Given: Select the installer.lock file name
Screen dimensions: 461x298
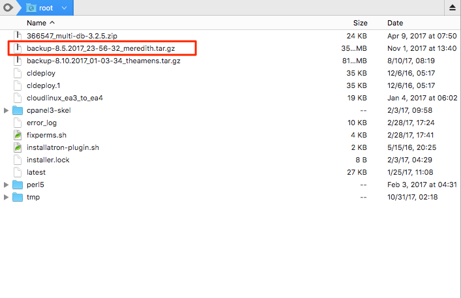Looking at the screenshot, I should (48, 160).
